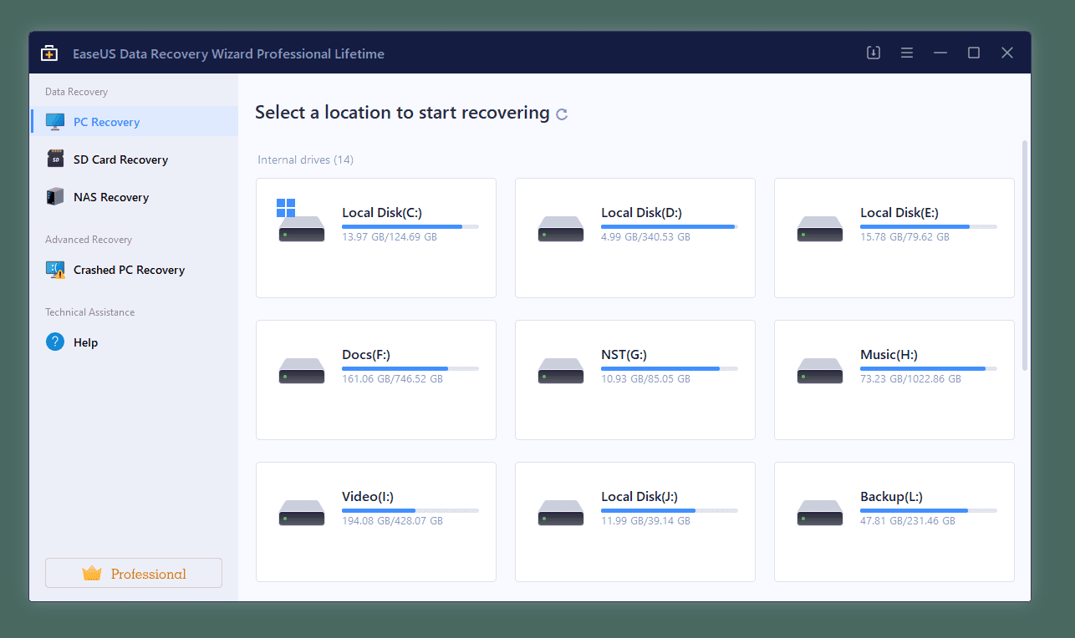Select the Local Disk(C:) label
Screen dimensions: 1075x638
tap(382, 213)
